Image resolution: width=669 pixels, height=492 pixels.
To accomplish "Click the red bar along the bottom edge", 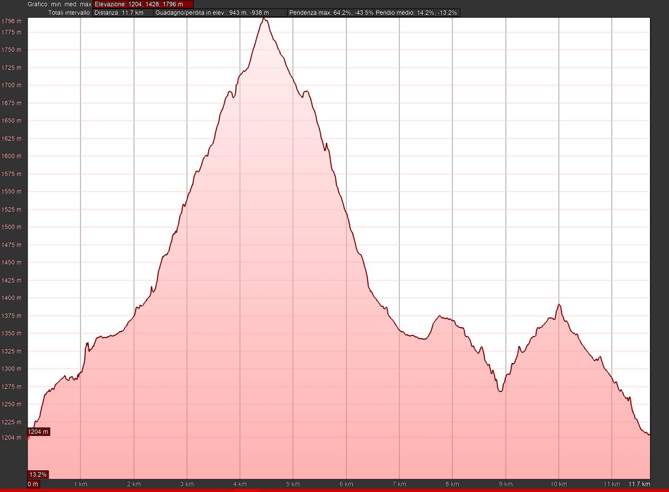I will pos(334,490).
